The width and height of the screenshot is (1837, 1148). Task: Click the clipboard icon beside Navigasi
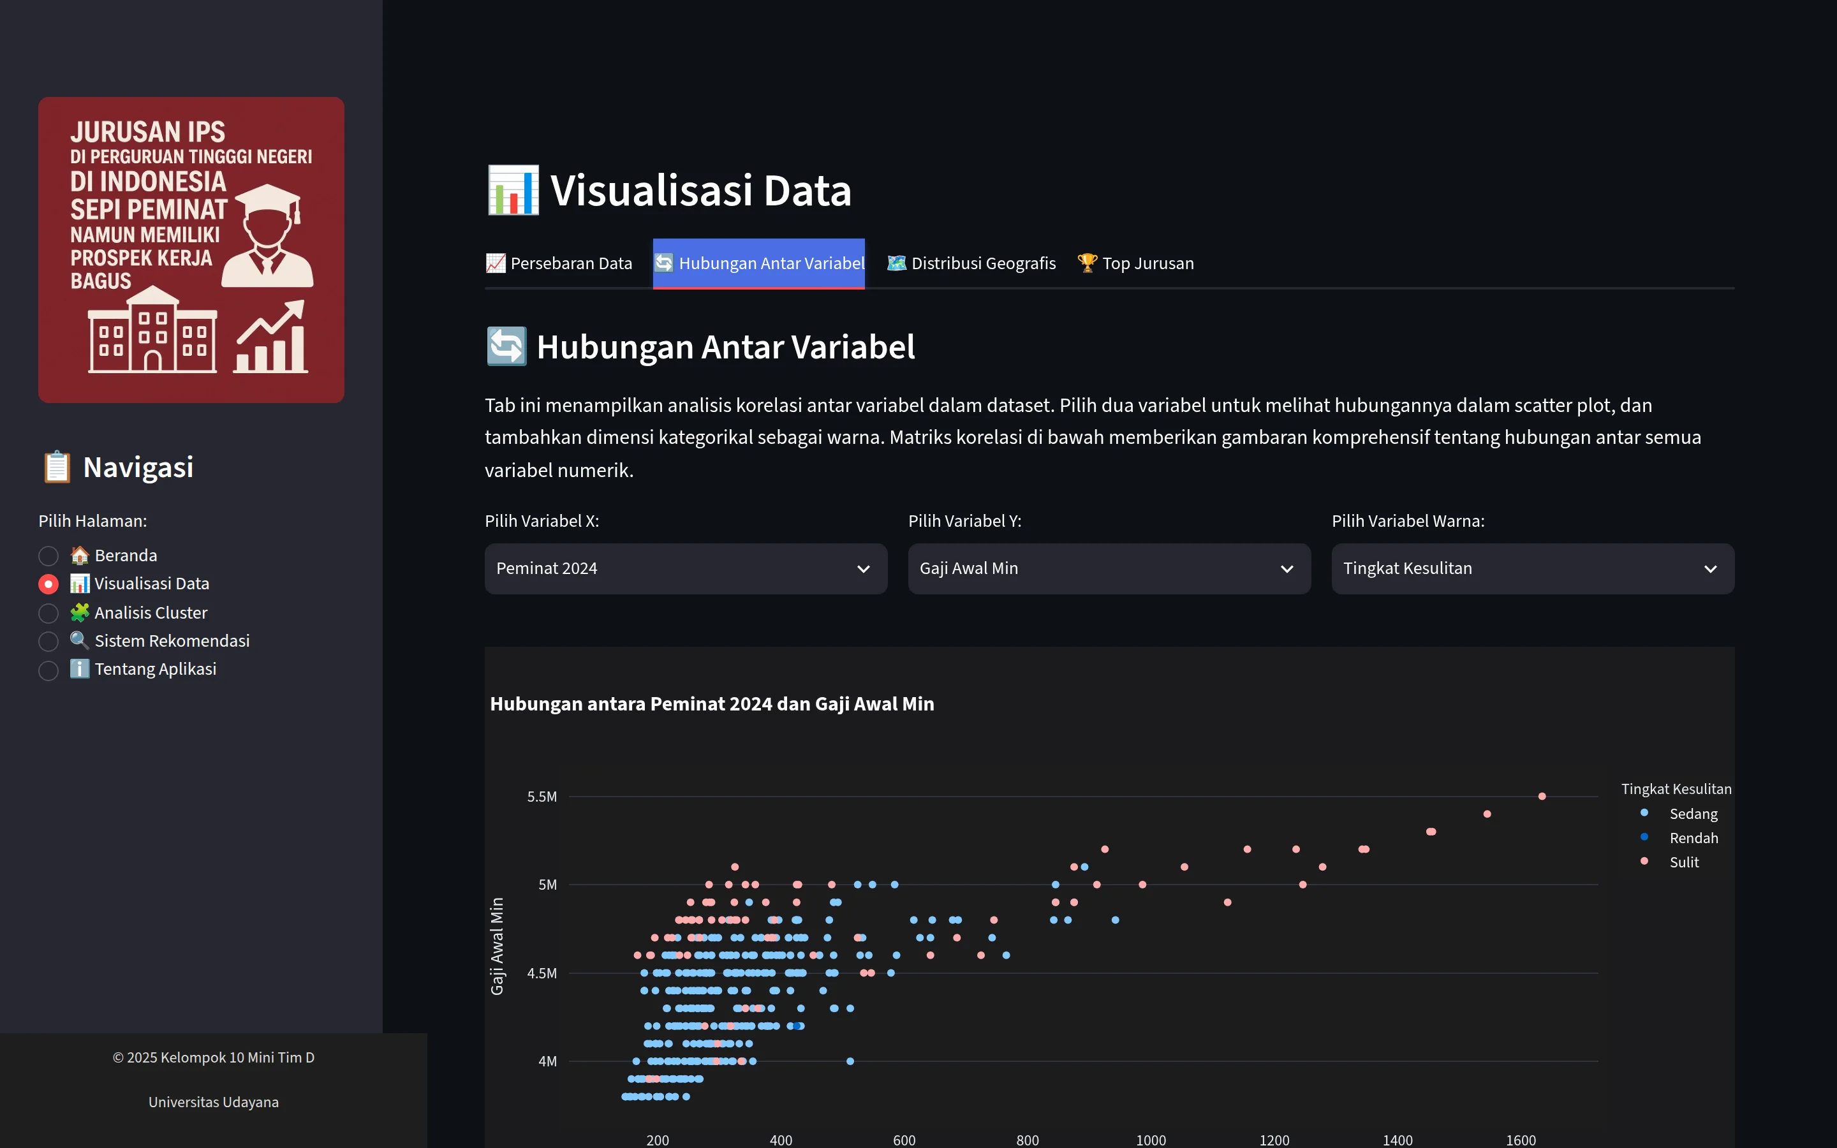tap(57, 467)
